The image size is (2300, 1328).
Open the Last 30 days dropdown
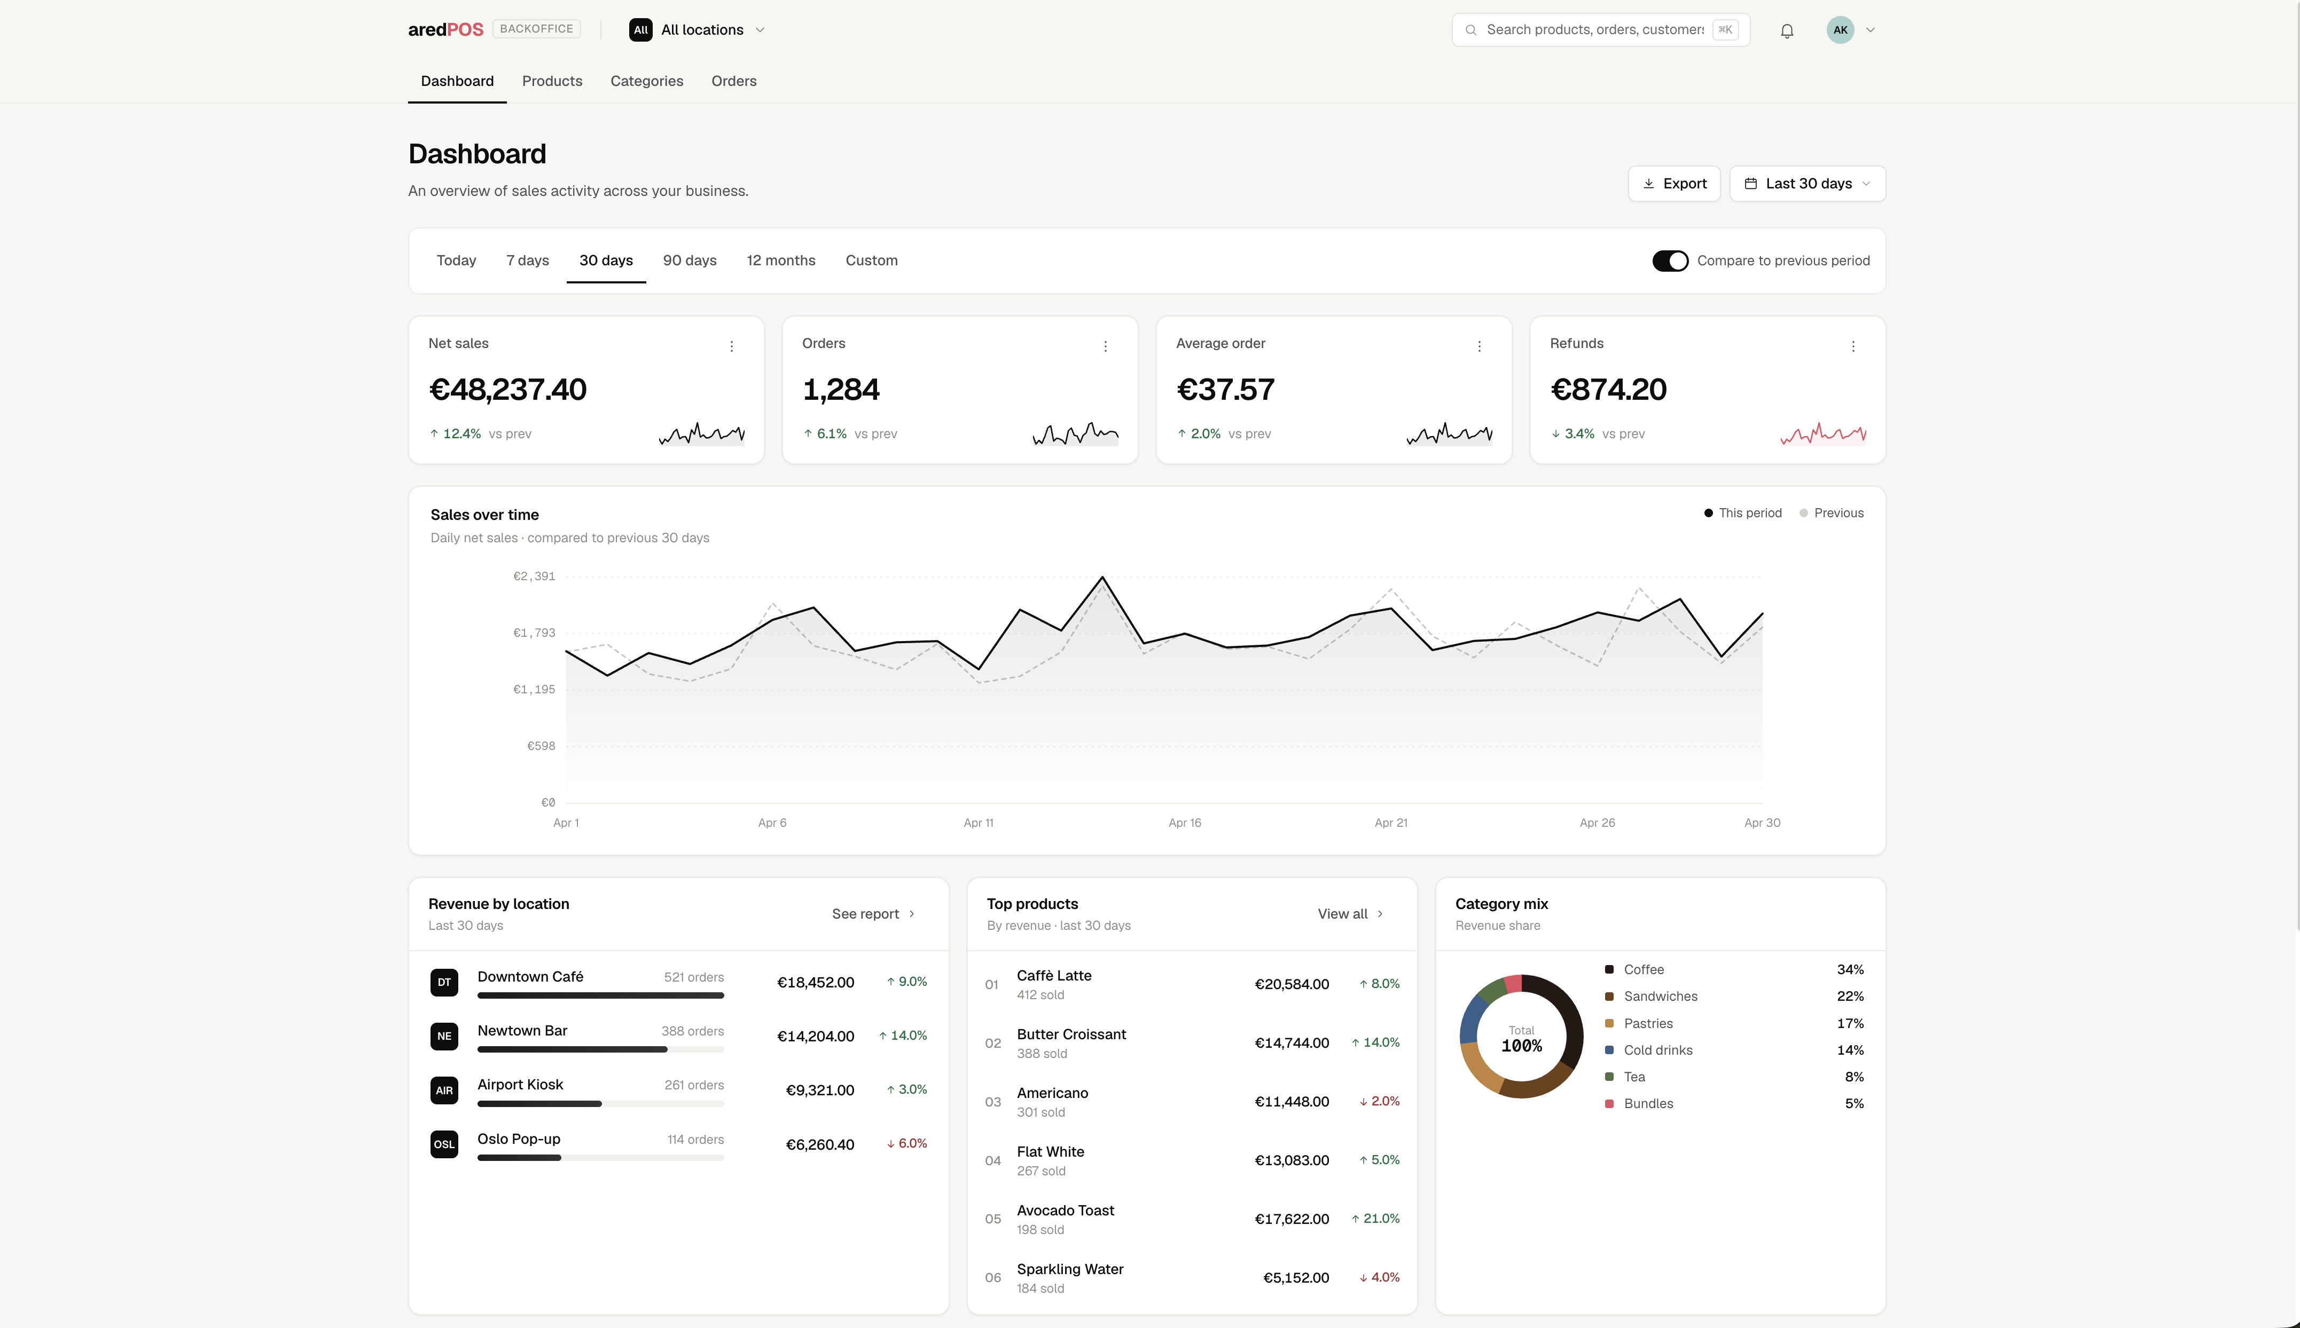1807,183
